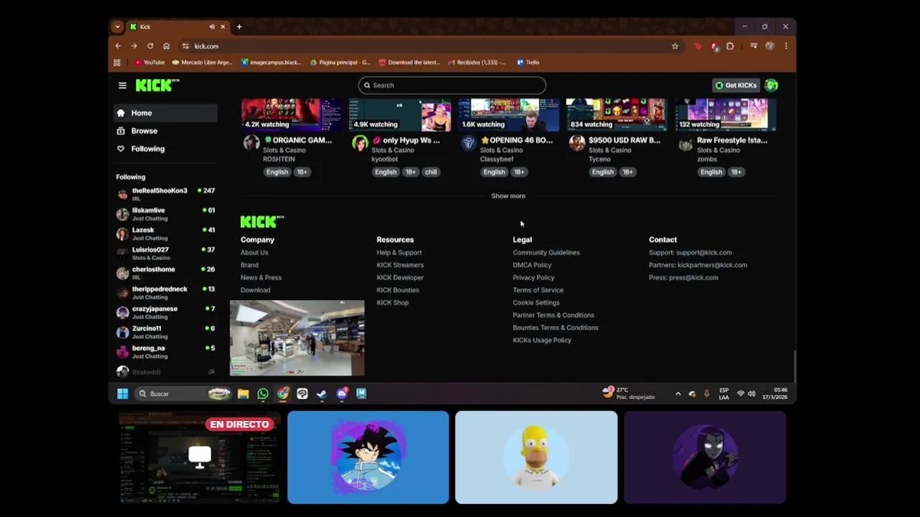Open KICK Bounties footer link

point(397,290)
